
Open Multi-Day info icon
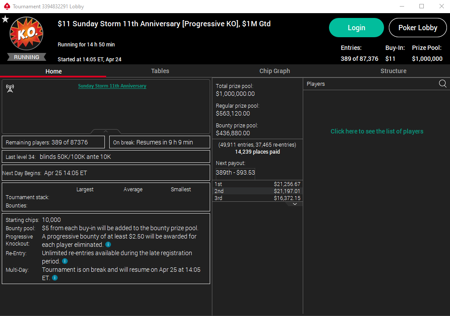coord(55,278)
